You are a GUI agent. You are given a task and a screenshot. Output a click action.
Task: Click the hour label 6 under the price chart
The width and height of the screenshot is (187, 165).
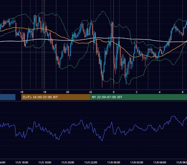[x=183, y=92]
